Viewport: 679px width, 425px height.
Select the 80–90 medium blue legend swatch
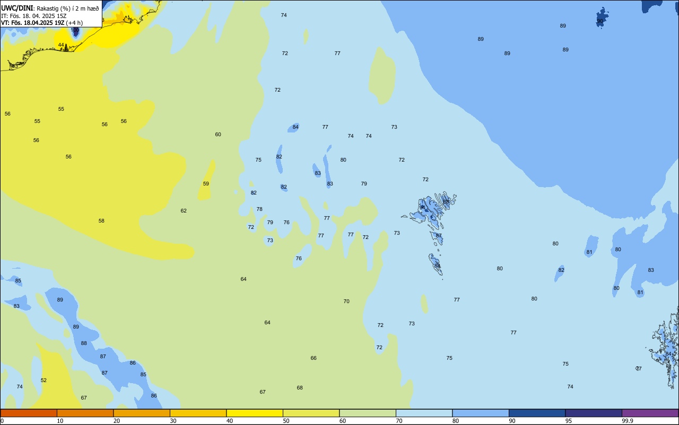(481, 413)
